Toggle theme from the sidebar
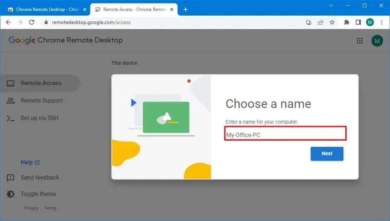Screen dimensions: 390x221 38,194
